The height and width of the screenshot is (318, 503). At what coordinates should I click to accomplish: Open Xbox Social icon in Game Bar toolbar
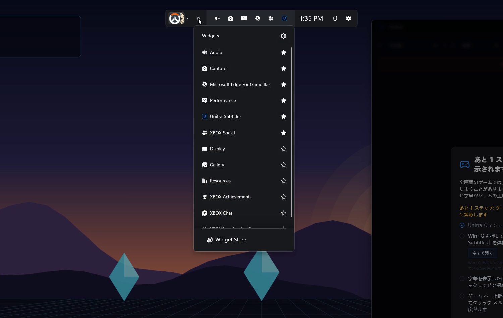point(271,19)
